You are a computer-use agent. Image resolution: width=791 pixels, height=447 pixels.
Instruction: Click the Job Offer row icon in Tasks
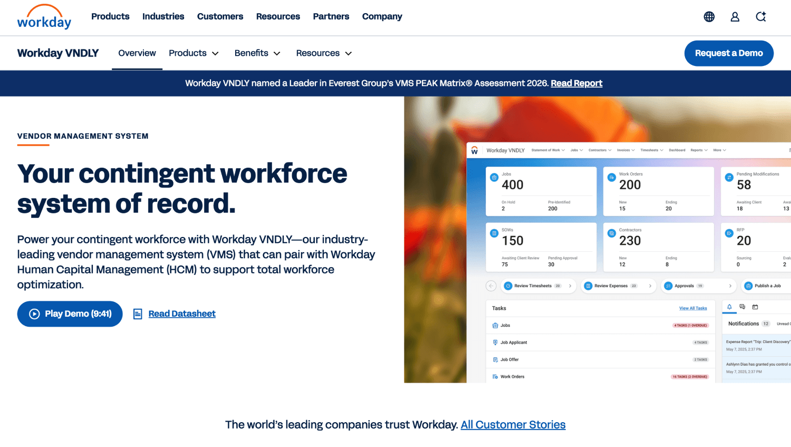pyautogui.click(x=495, y=360)
